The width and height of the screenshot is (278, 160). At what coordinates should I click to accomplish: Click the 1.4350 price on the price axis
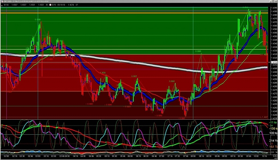(274, 36)
